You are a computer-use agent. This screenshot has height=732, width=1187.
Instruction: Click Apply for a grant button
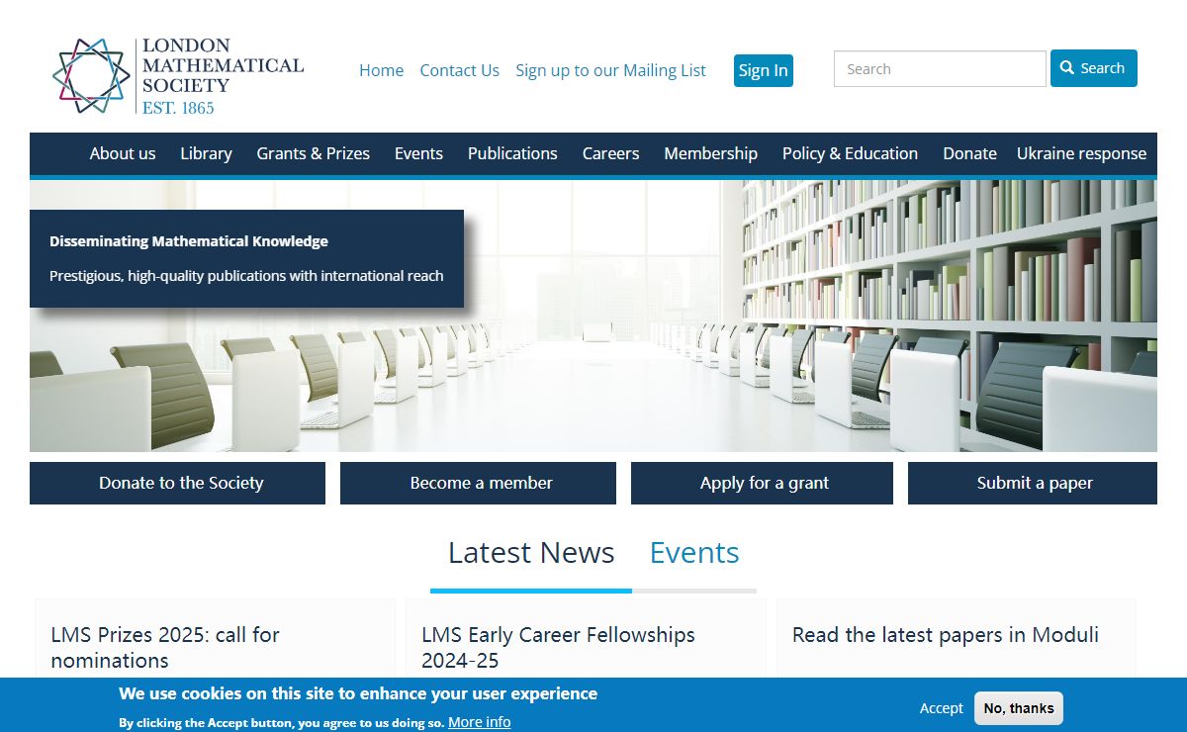click(762, 483)
